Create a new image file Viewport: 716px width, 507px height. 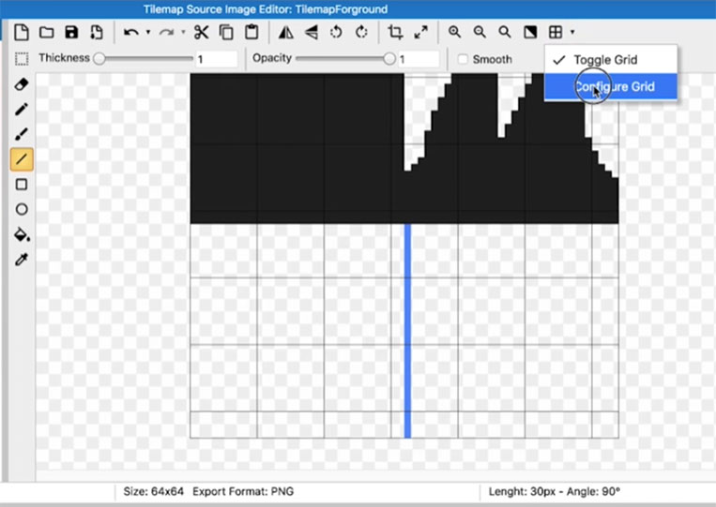tap(22, 33)
